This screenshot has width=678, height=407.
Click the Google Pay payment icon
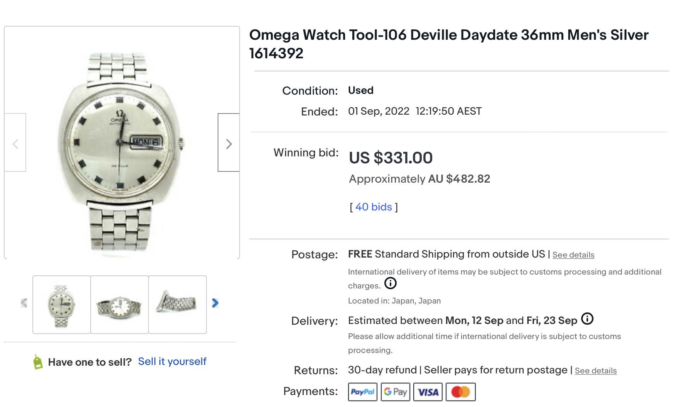(x=395, y=392)
